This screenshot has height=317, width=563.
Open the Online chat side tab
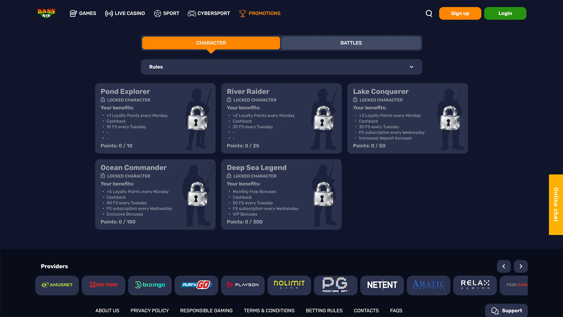[x=556, y=205]
